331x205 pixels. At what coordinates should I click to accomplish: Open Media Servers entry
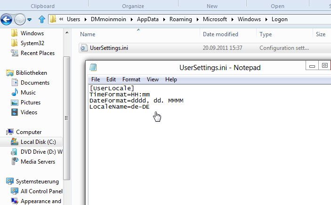click(38, 162)
